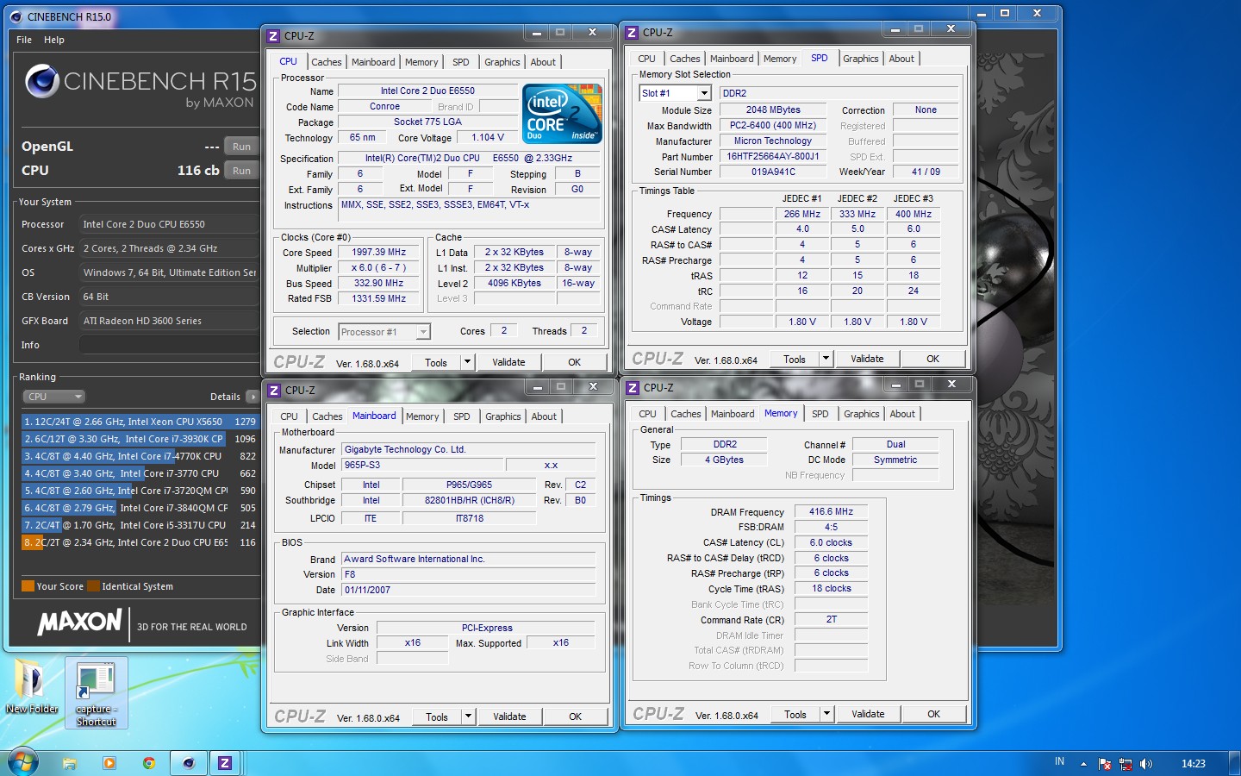
Task: Open Memory tab in CPU-Z SPD window
Action: pos(780,59)
